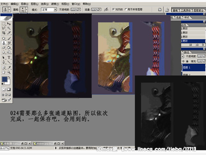Viewport: 206px width, 155px height.
Task: Select the Blur droplet tool
Action: click(3, 52)
